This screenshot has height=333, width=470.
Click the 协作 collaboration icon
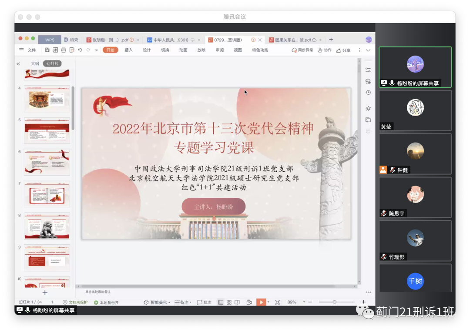pyautogui.click(x=320, y=50)
